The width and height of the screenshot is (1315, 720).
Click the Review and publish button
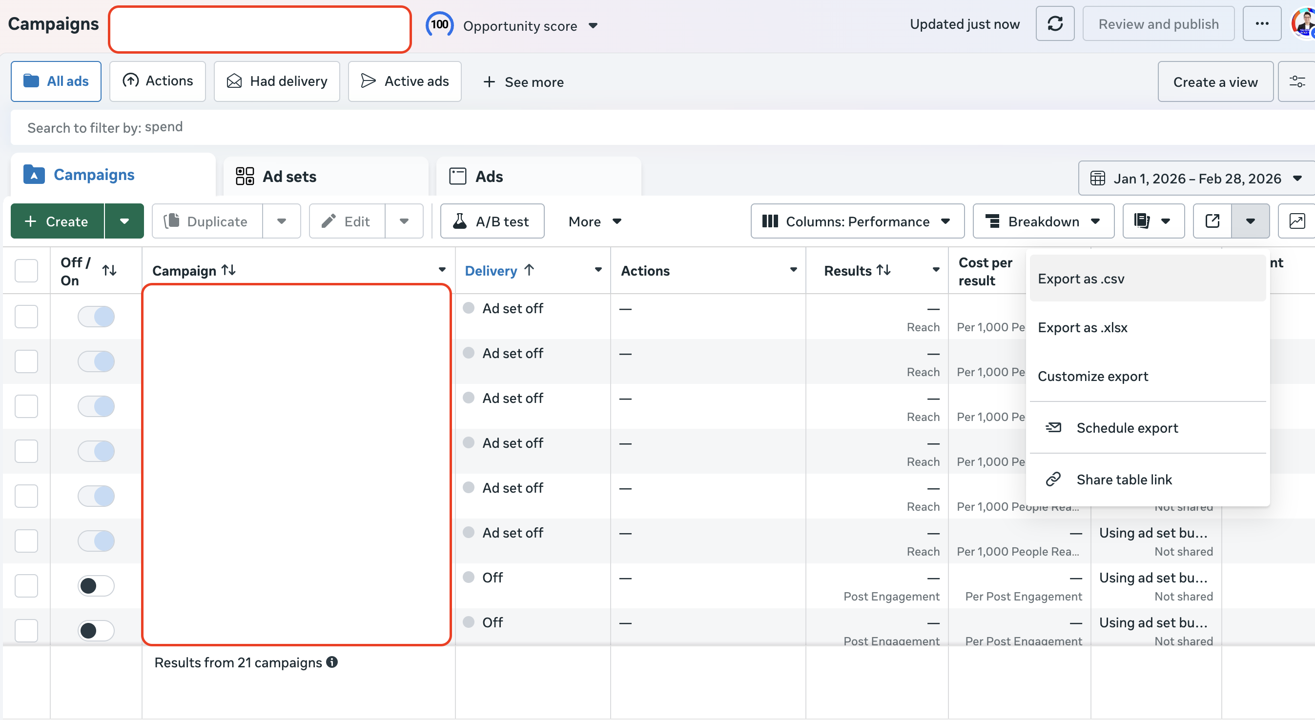tap(1158, 23)
